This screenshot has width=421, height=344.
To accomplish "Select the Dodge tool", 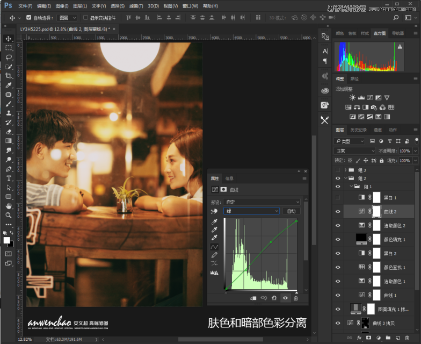I will click(x=9, y=159).
